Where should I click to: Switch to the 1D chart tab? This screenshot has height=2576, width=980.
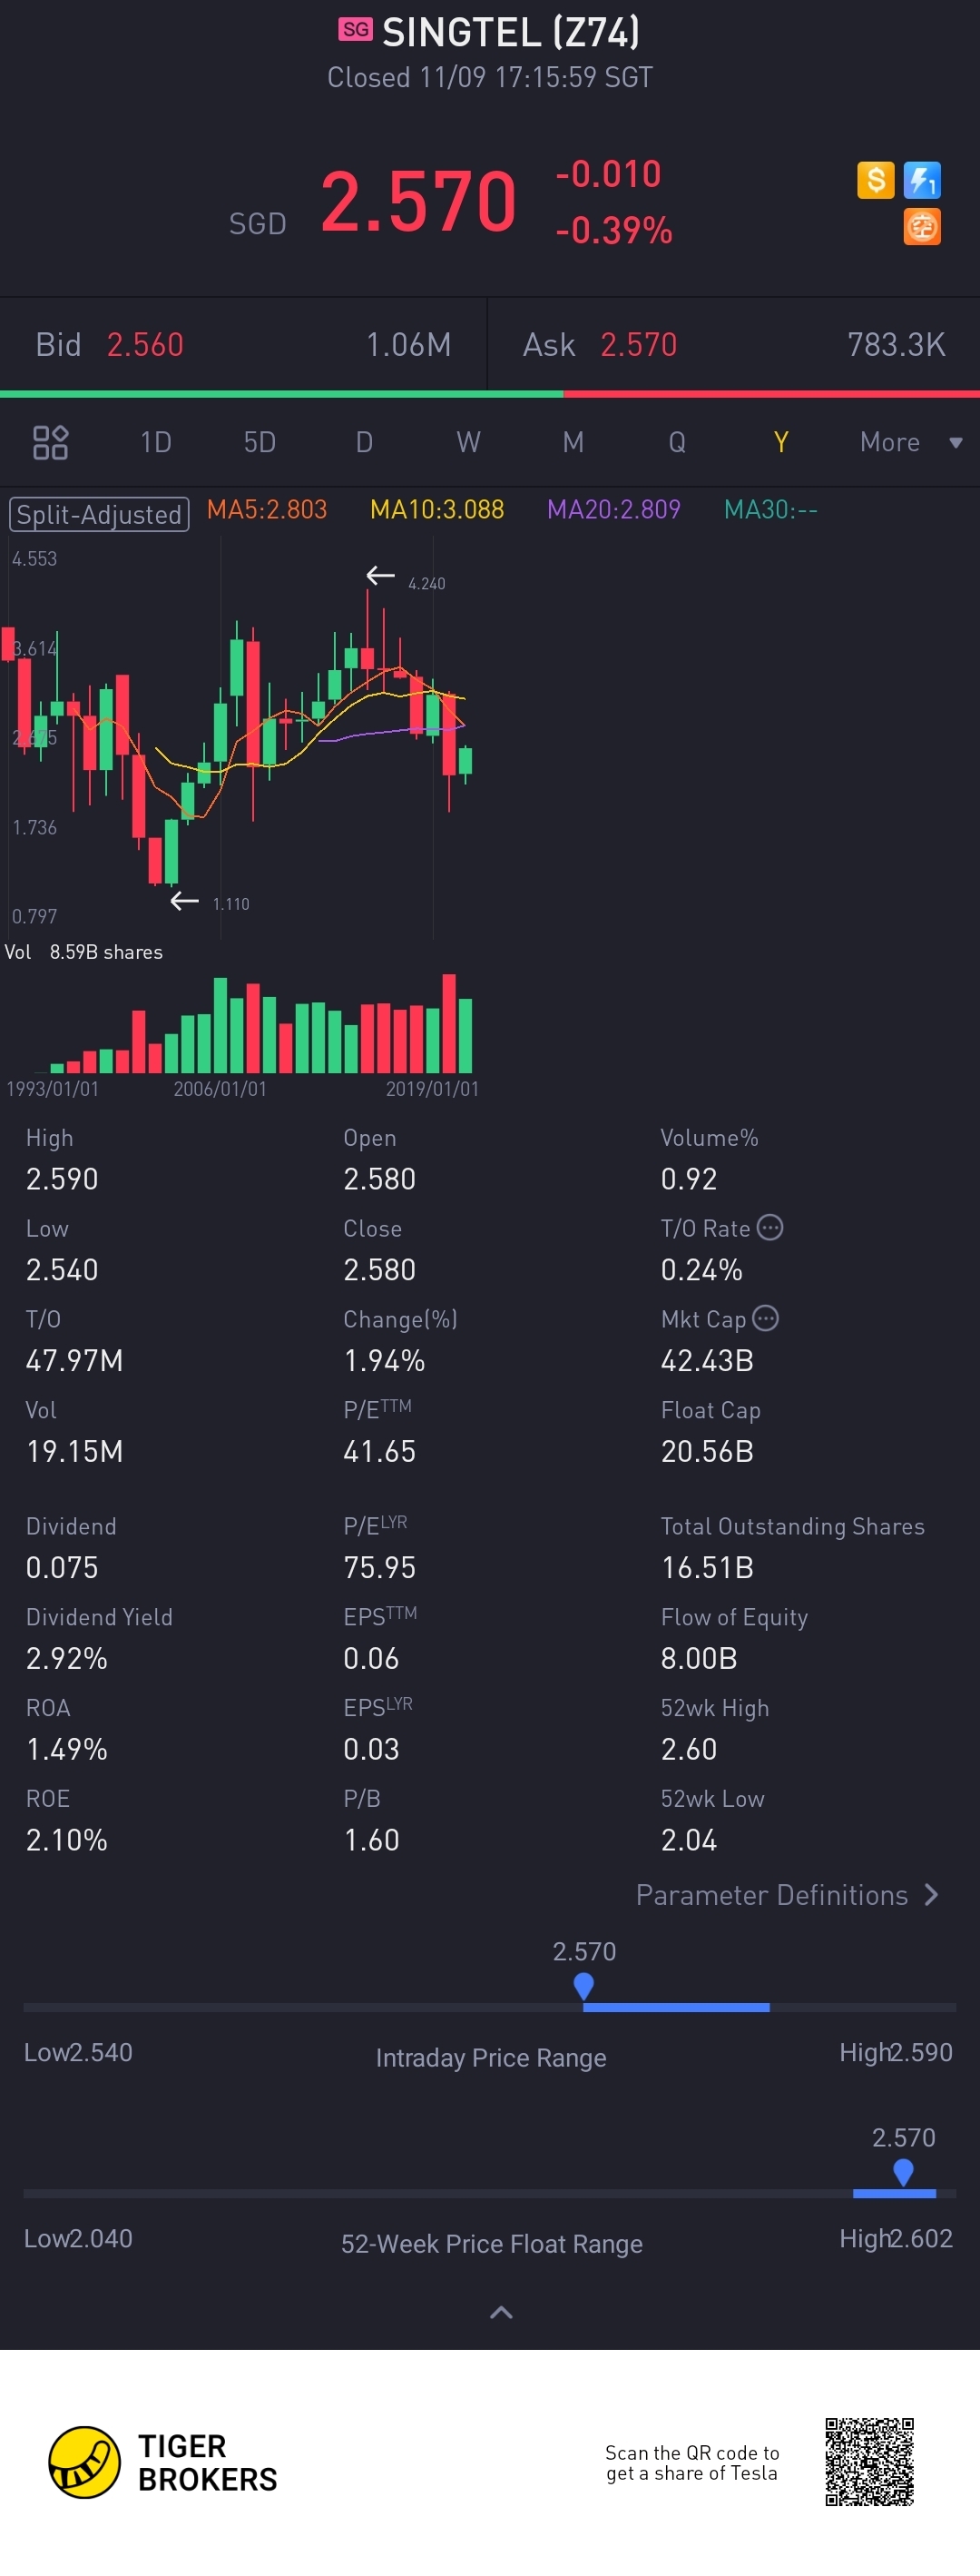tap(156, 442)
